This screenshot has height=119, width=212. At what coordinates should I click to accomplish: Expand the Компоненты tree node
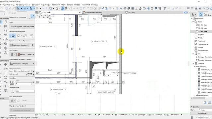click(x=195, y=96)
